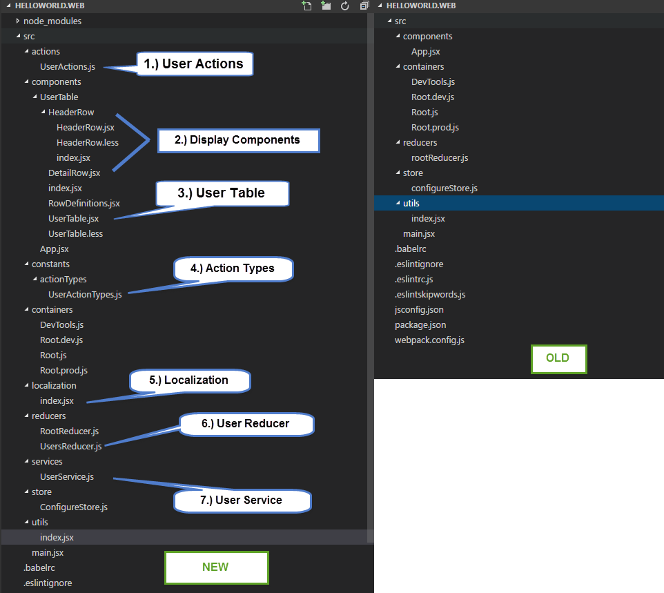The width and height of the screenshot is (664, 593).
Task: Click the New File icon
Action: pos(306,6)
